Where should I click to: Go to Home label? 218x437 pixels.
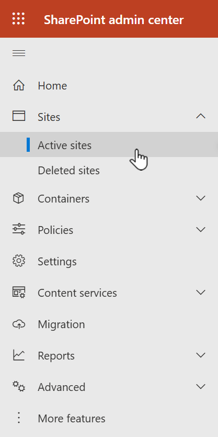click(x=52, y=86)
